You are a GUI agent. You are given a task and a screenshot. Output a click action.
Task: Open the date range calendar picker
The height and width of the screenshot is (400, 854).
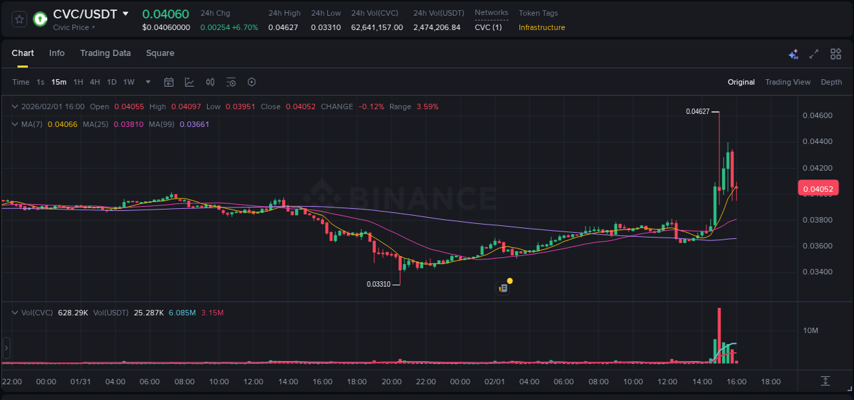169,82
